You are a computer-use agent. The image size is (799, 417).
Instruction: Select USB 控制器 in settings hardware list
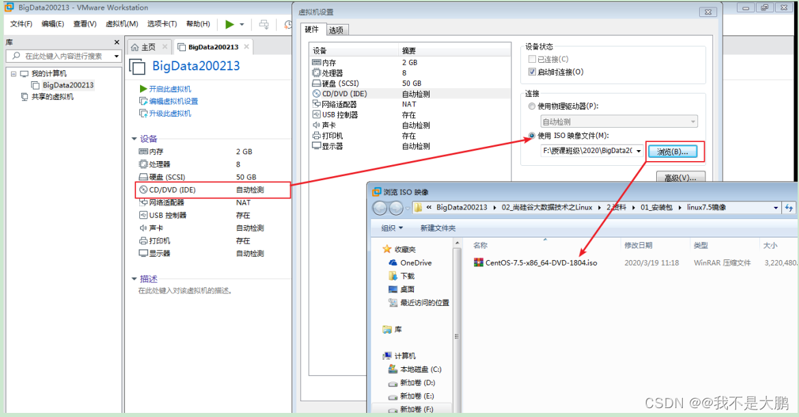(x=410, y=115)
